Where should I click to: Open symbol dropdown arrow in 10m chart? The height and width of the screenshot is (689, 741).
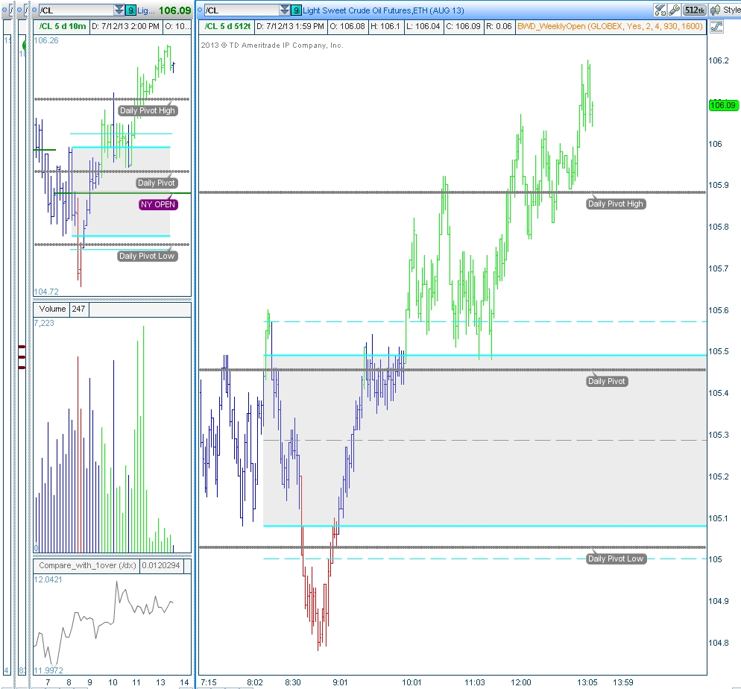119,10
